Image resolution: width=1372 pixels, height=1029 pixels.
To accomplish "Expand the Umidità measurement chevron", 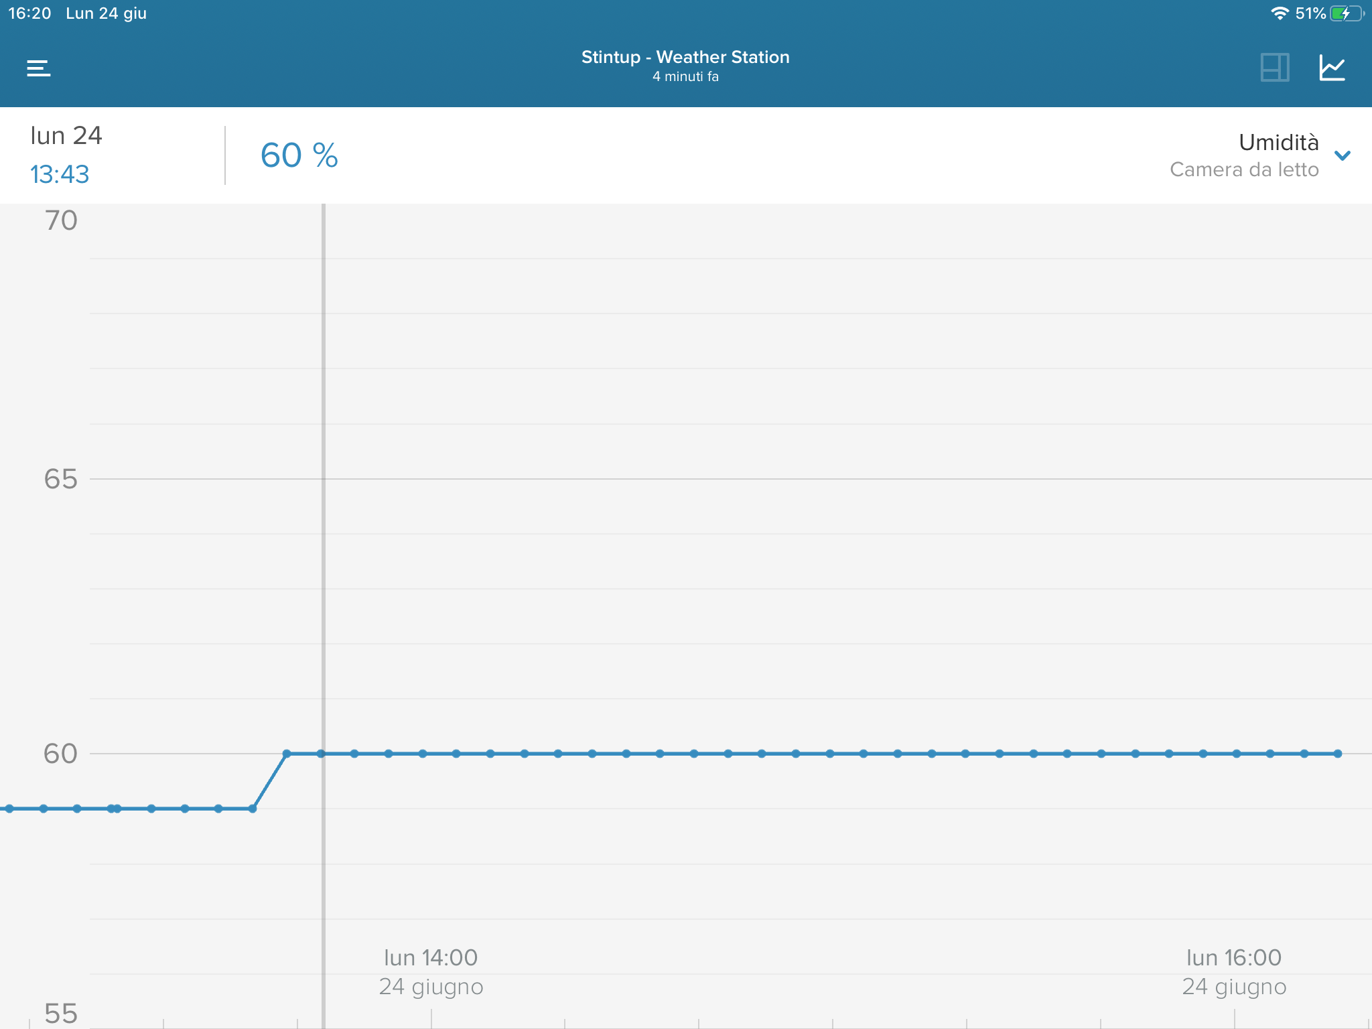I will point(1342,155).
